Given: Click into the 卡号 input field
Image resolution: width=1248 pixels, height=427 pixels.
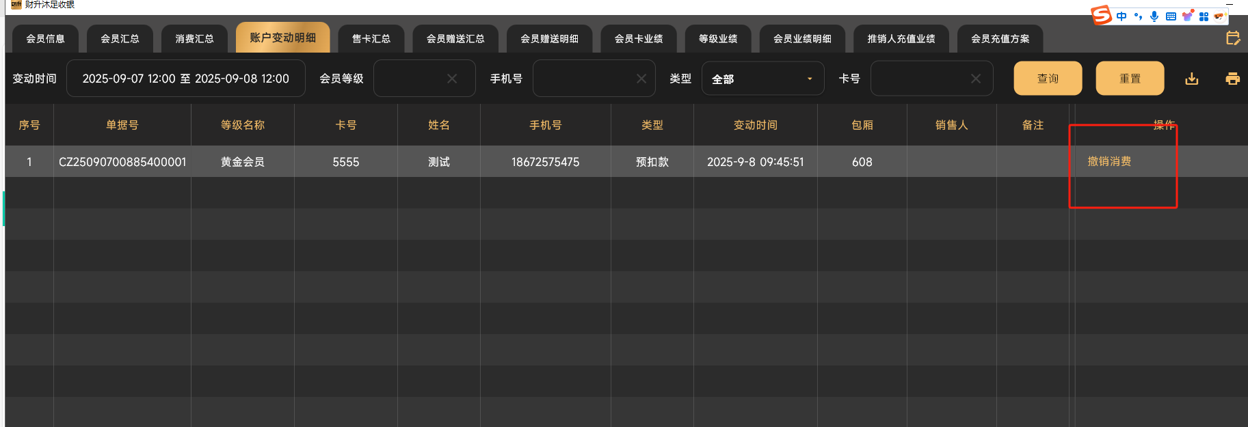Looking at the screenshot, I should 931,79.
